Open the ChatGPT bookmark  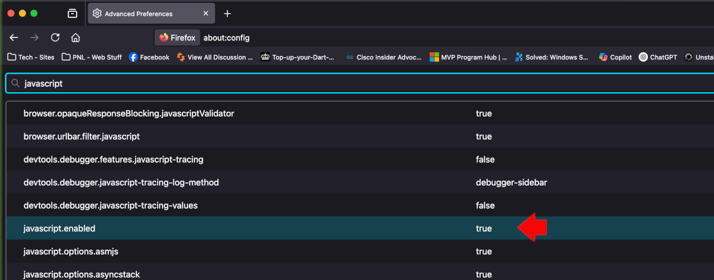658,57
